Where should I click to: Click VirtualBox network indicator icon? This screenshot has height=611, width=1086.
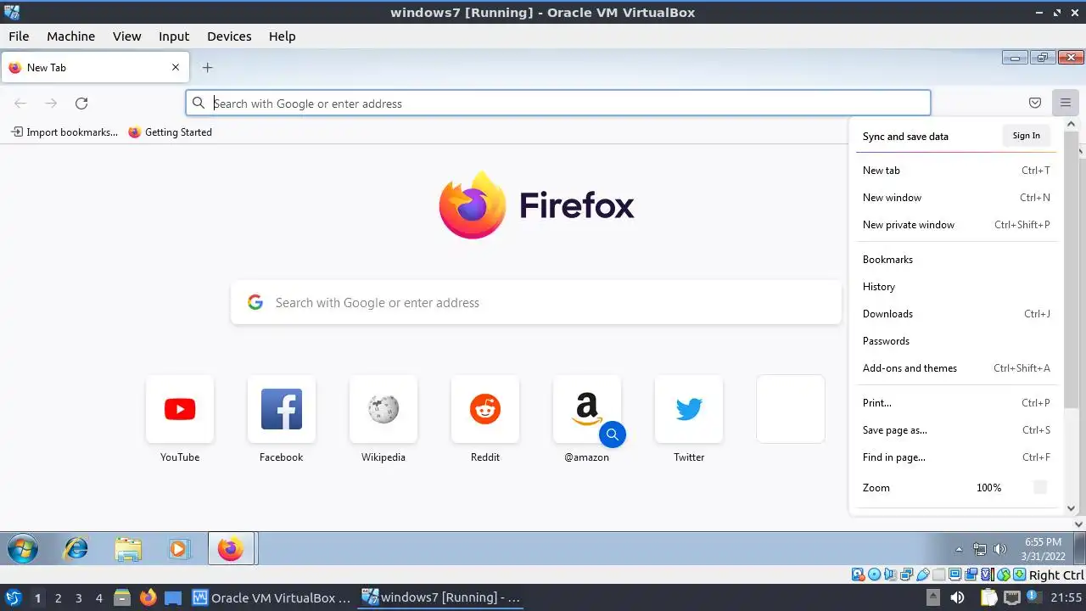[906, 575]
